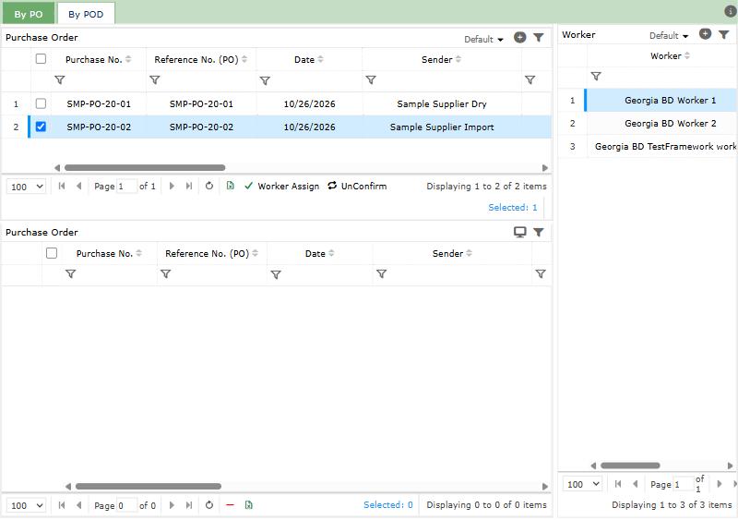Sort bottom grid by Date column
This screenshot has height=520, width=738.
(319, 253)
